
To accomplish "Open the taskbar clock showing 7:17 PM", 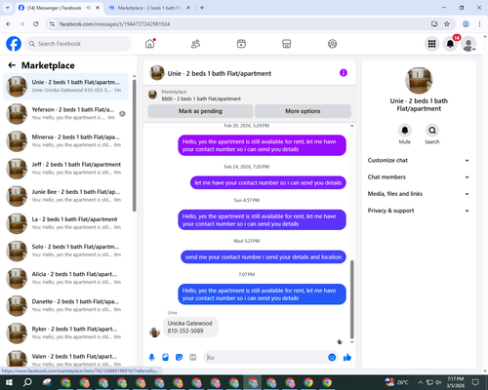I will tap(456, 382).
